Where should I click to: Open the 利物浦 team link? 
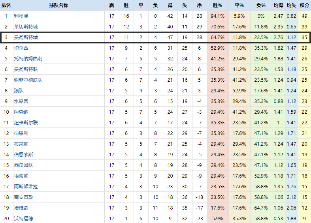point(21,16)
